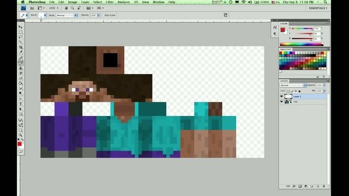Select the Shape tool in toolbox

[x=21, y=114]
